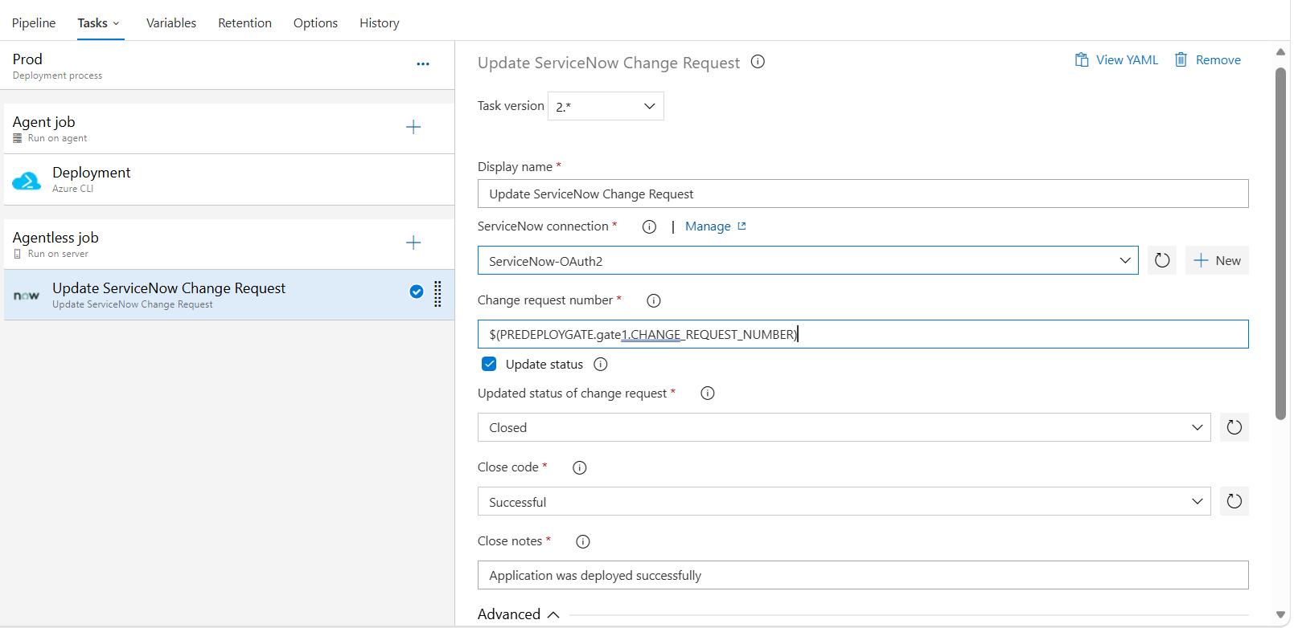
Task: Click View YAML
Action: pos(1116,60)
